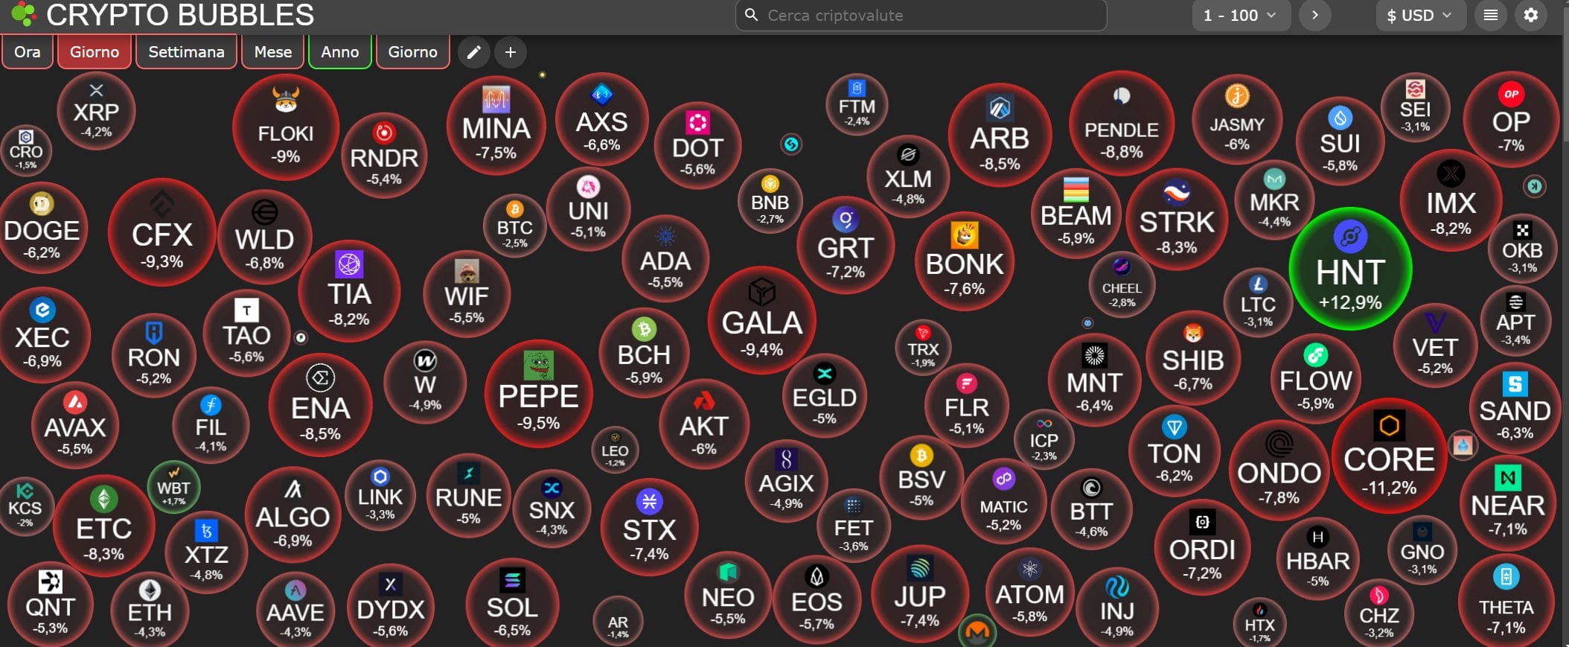1569x647 pixels.
Task: Click the Bitcoin logo in the BTC bubble
Action: (514, 209)
